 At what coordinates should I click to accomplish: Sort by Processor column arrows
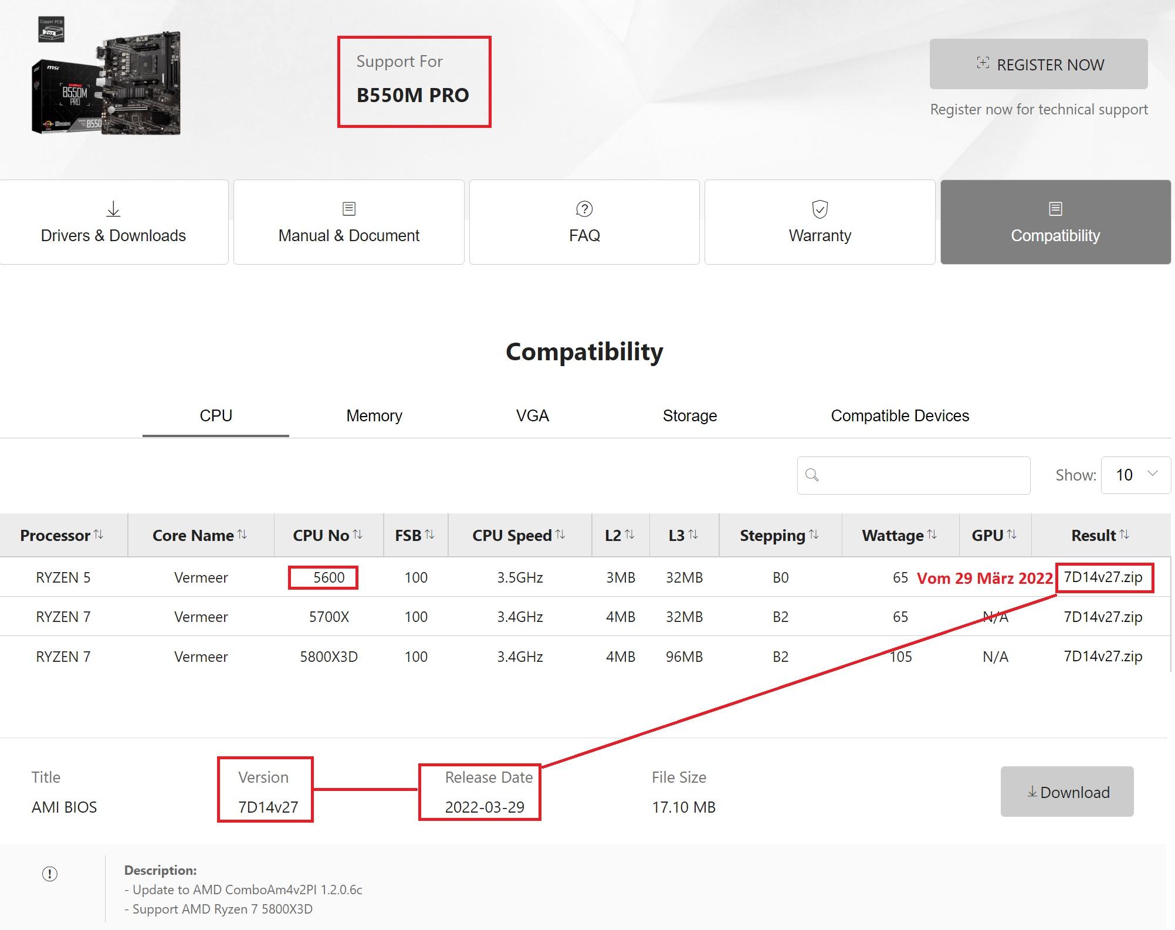click(x=99, y=535)
